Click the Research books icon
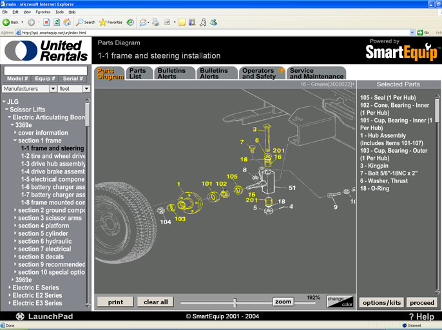This screenshot has width=442, height=330. point(192,23)
